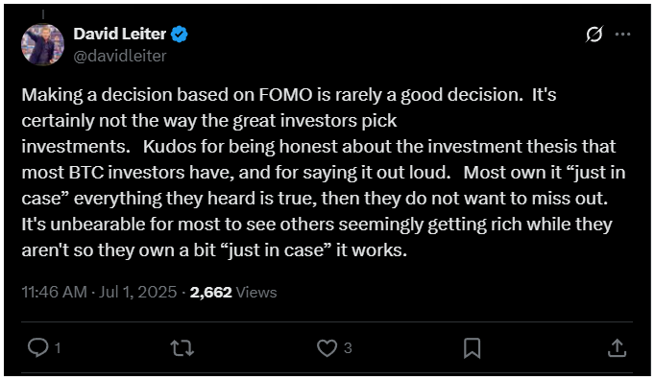Click the blue verified checkmark badge
This screenshot has width=655, height=380.
pyautogui.click(x=180, y=34)
